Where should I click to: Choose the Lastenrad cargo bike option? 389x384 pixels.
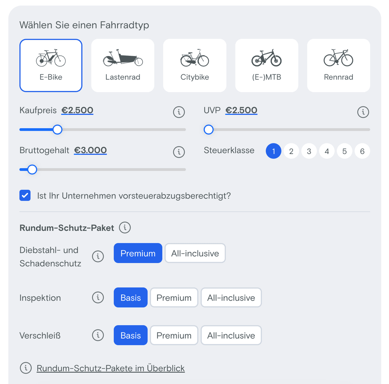tap(123, 66)
